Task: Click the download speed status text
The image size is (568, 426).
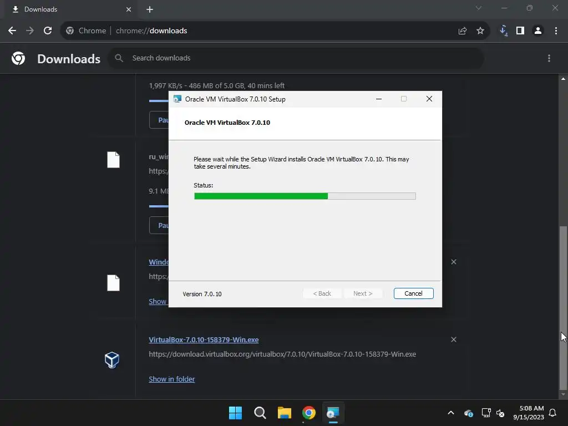Action: (x=217, y=85)
